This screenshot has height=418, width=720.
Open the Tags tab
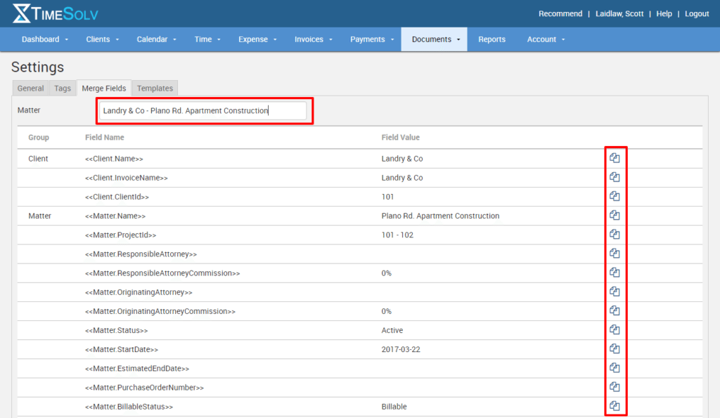[x=63, y=89]
